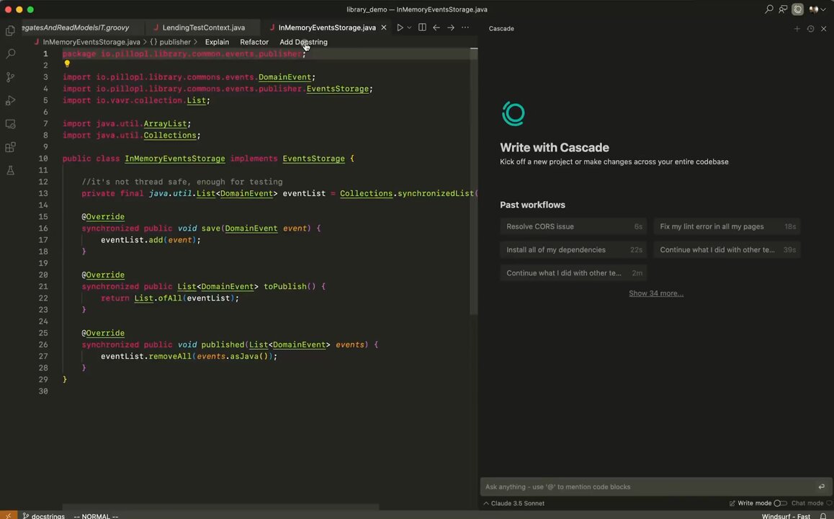Close the Cascade panel
This screenshot has width=834, height=519.
point(824,29)
